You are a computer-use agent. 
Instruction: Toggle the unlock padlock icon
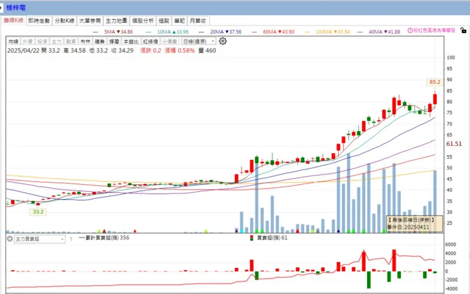click(463, 30)
